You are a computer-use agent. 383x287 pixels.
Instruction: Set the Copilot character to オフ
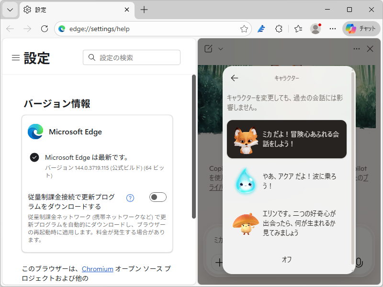pos(286,260)
